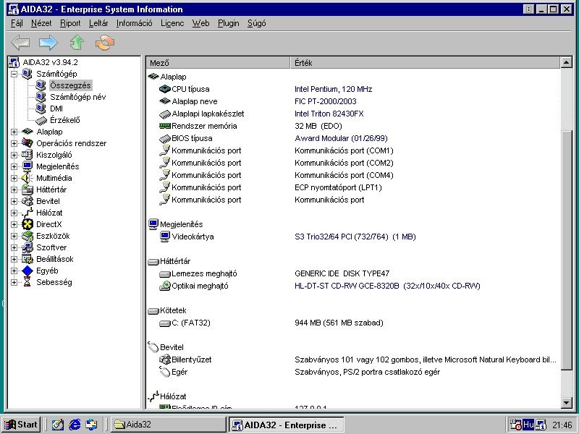Click the Billentyűzet keyboard icon
Image resolution: width=579 pixels, height=434 pixels.
point(165,359)
